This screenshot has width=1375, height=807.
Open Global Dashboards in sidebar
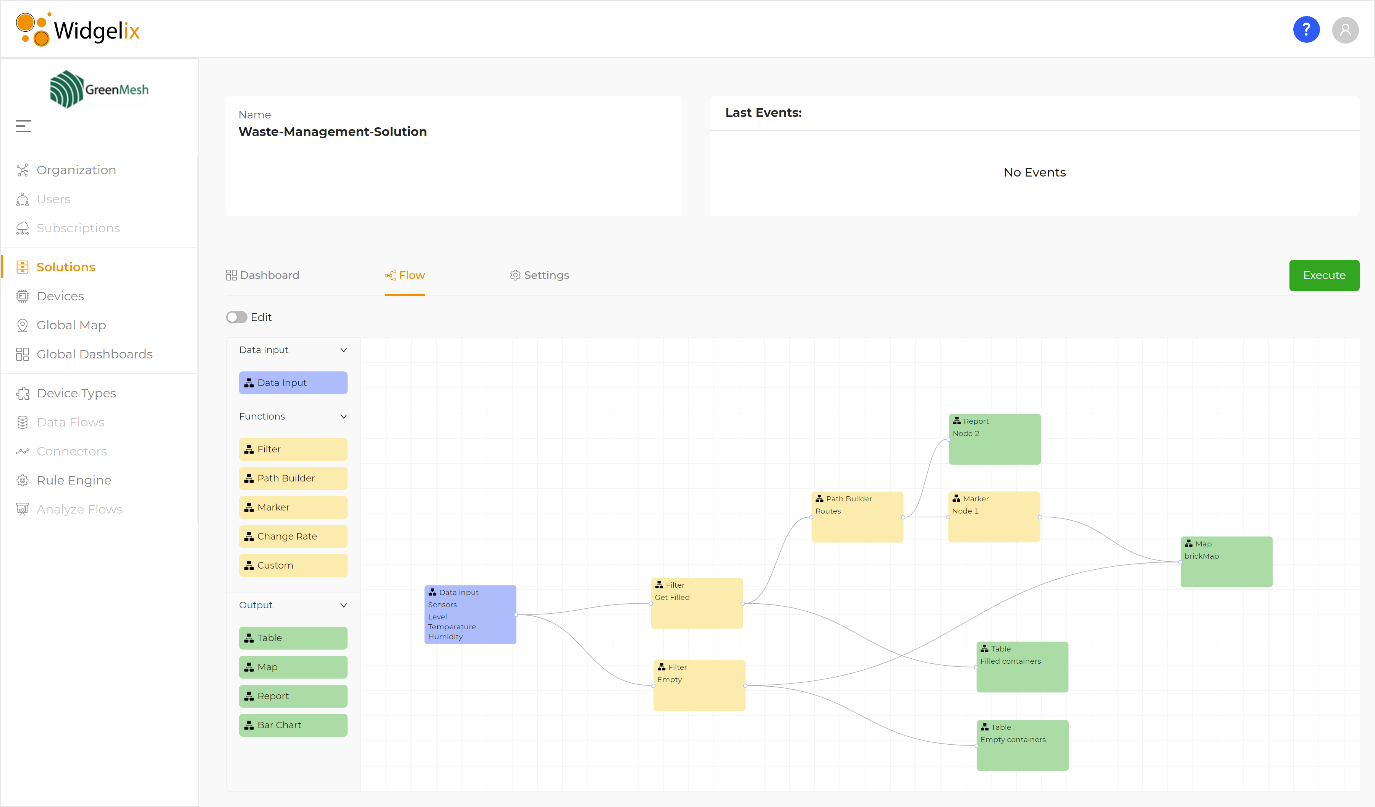pyautogui.click(x=94, y=354)
